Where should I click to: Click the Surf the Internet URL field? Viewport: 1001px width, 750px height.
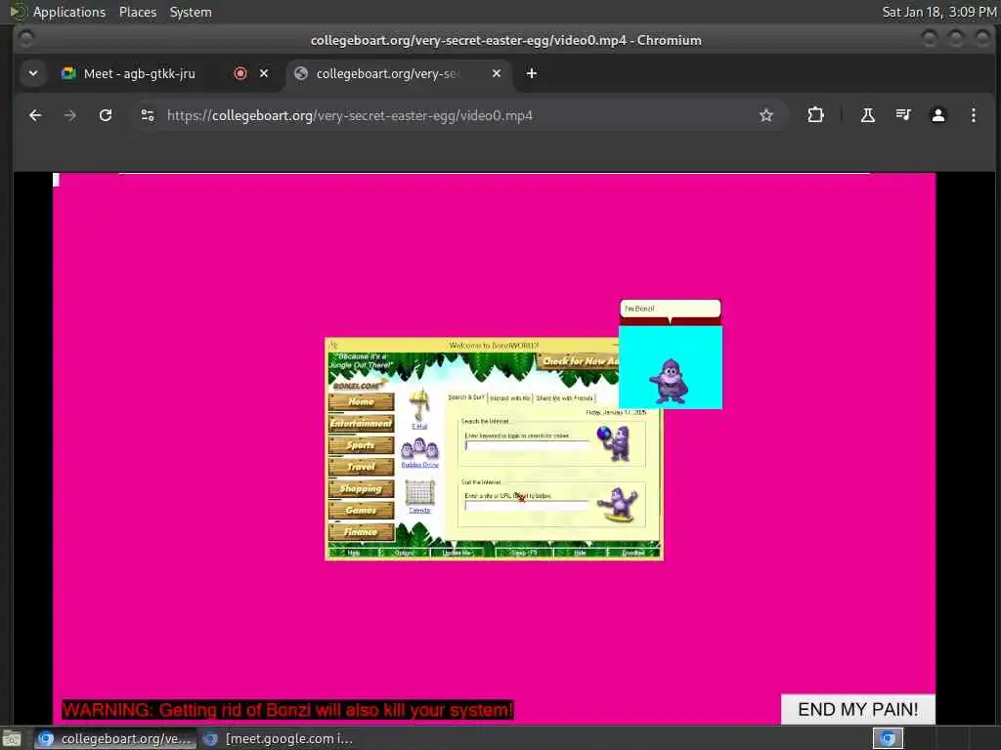[526, 505]
